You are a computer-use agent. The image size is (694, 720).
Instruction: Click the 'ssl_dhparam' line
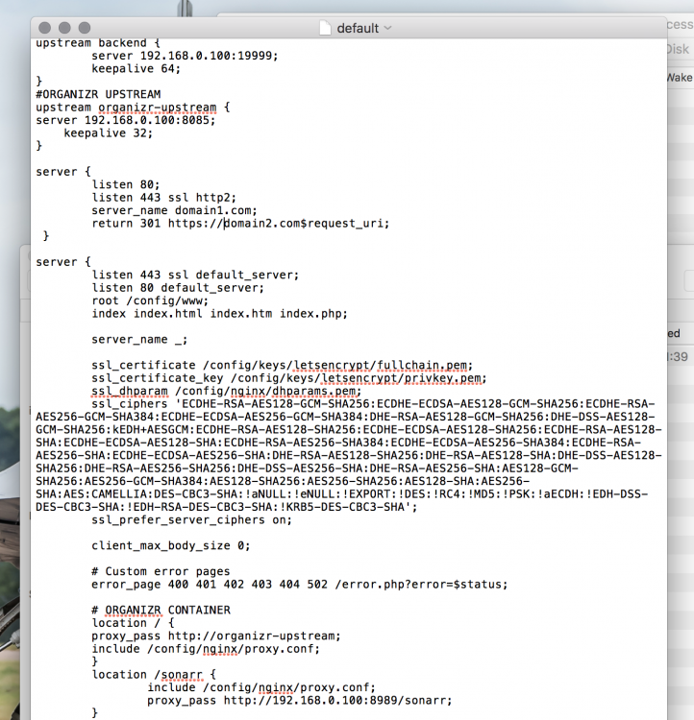(226, 391)
